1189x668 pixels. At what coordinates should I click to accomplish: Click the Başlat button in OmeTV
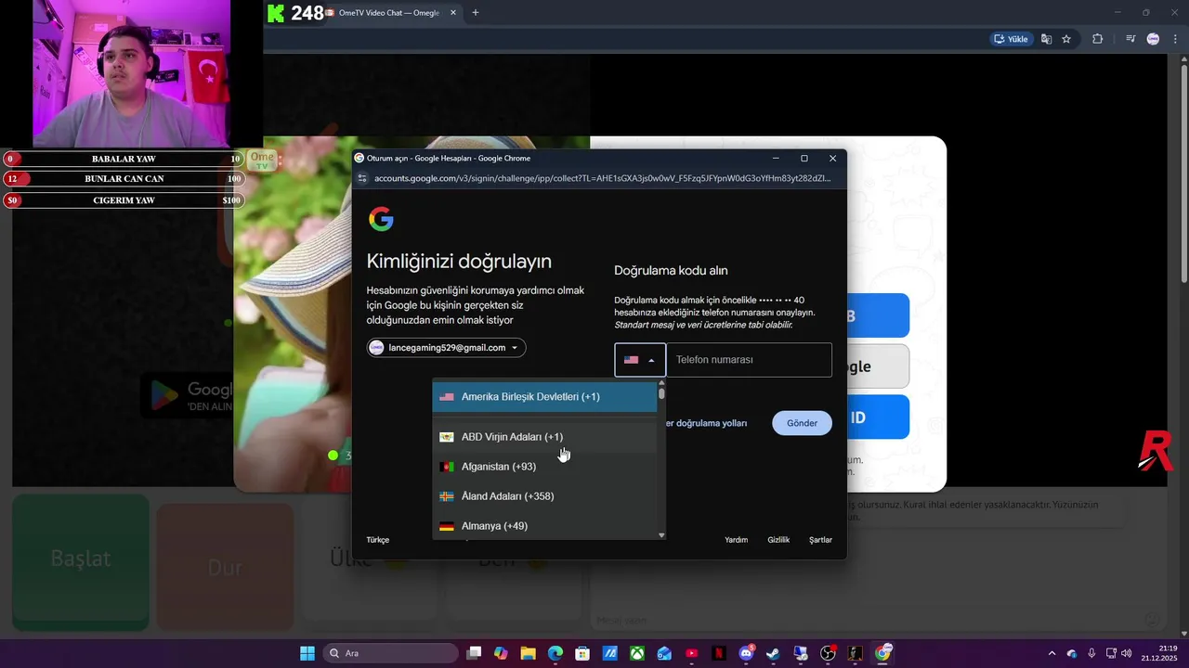[81, 561]
